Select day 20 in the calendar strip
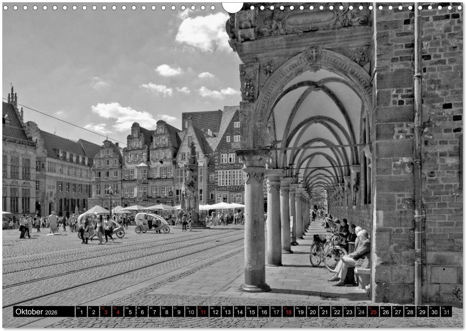Viewport: 466px width, 331px height. pos(312,311)
